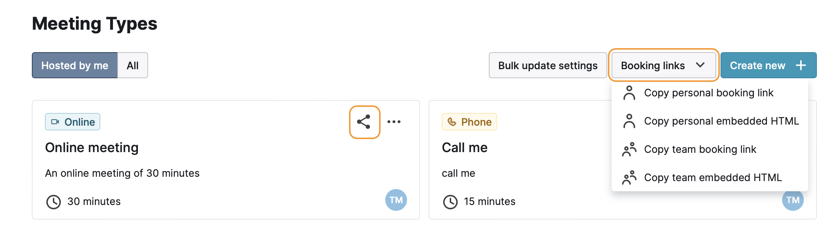The height and width of the screenshot is (226, 827).
Task: Choose Copy team booking link
Action: (700, 150)
